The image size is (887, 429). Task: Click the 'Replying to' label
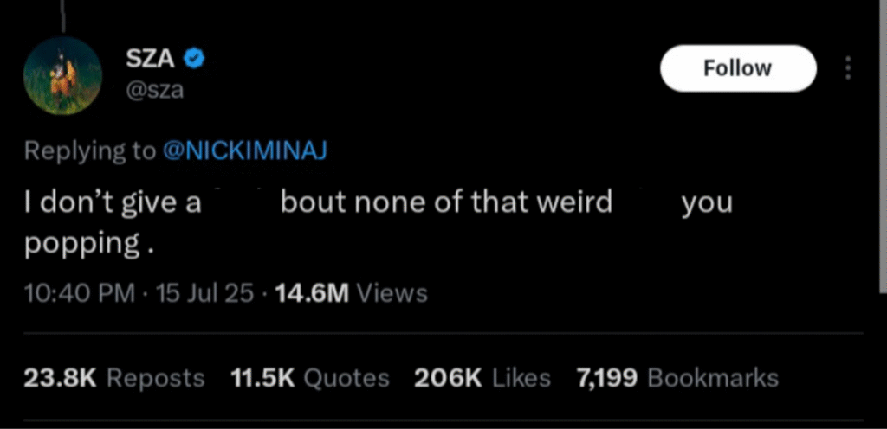pos(90,150)
